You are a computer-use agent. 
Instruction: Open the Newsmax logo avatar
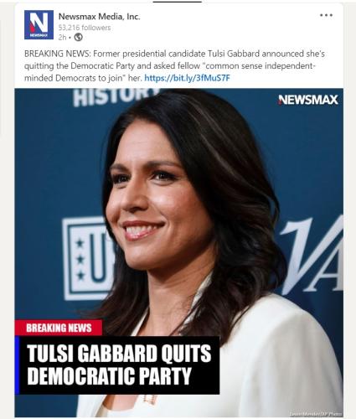(39, 24)
